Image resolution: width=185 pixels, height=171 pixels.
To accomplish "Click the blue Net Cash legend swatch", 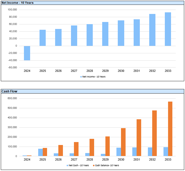I will point(67,165).
